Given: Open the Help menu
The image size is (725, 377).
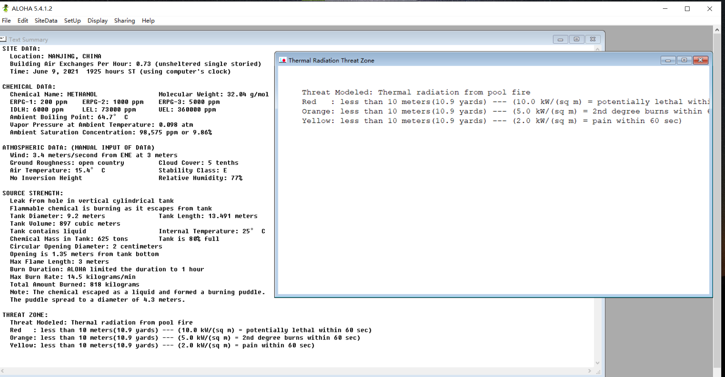Looking at the screenshot, I should pyautogui.click(x=148, y=21).
